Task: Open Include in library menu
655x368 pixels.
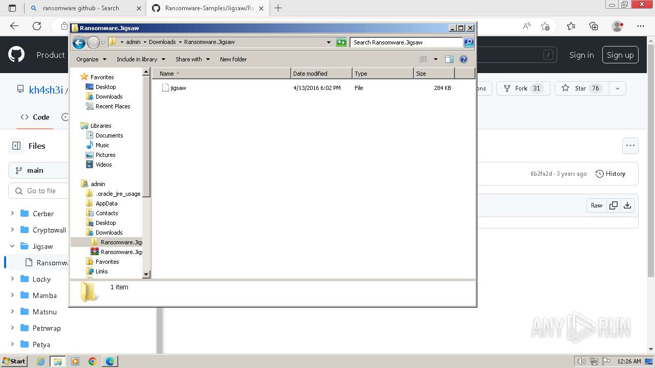Action: click(141, 59)
